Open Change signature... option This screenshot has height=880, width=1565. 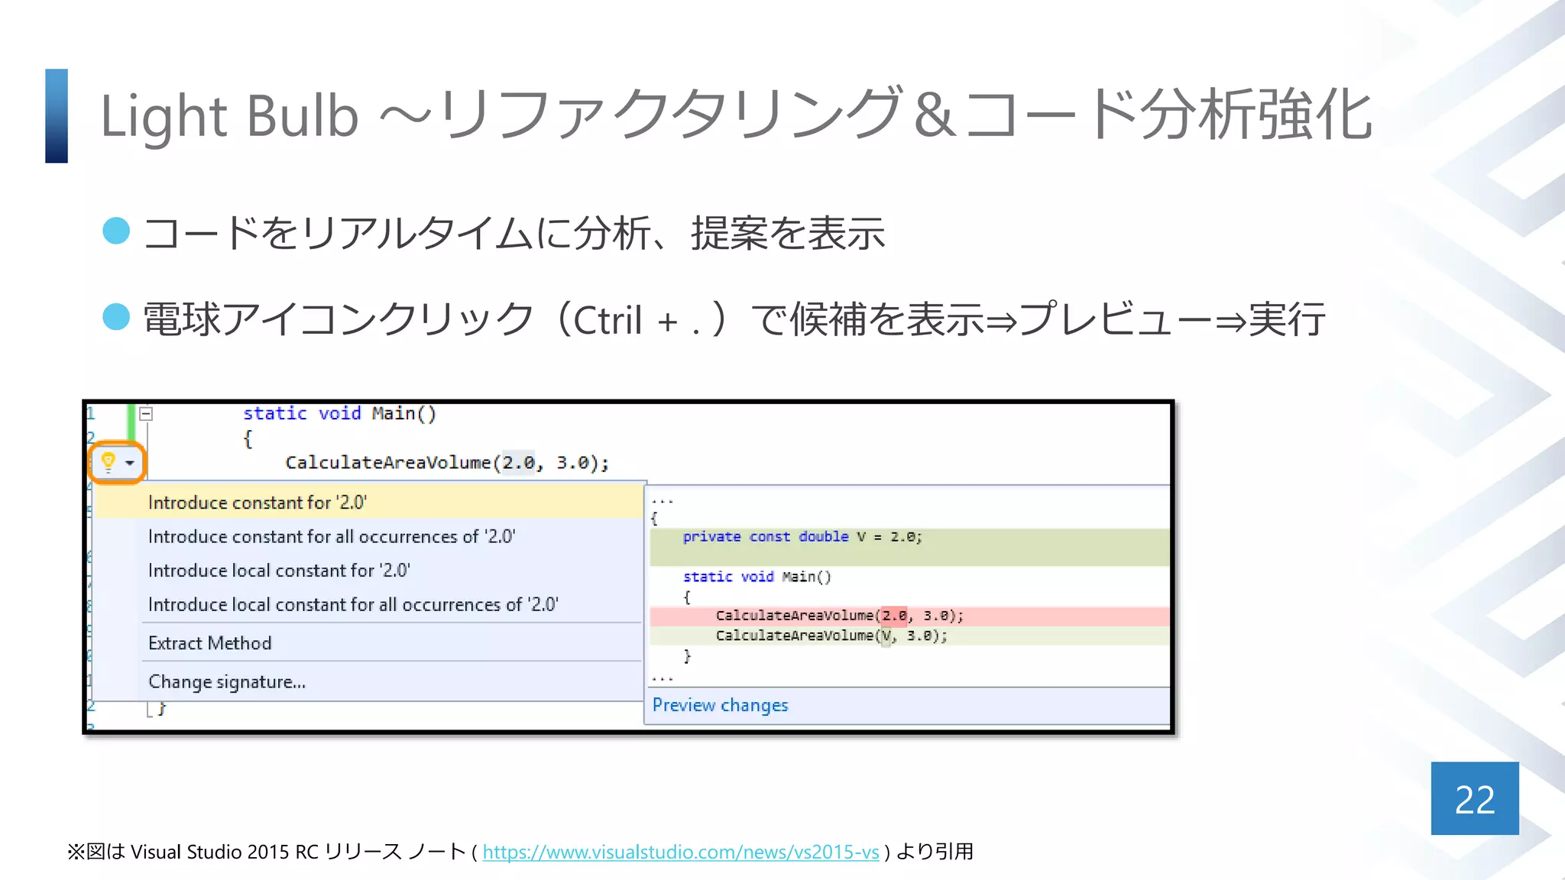point(226,682)
